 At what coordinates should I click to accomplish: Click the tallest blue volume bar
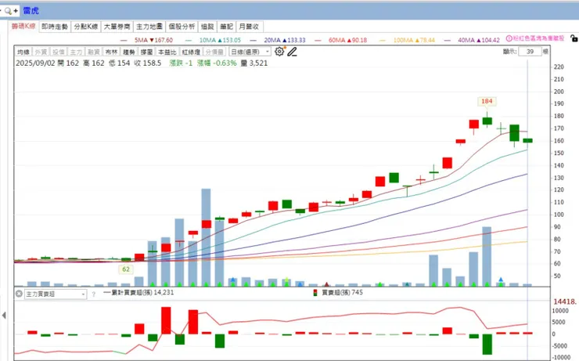coord(206,237)
